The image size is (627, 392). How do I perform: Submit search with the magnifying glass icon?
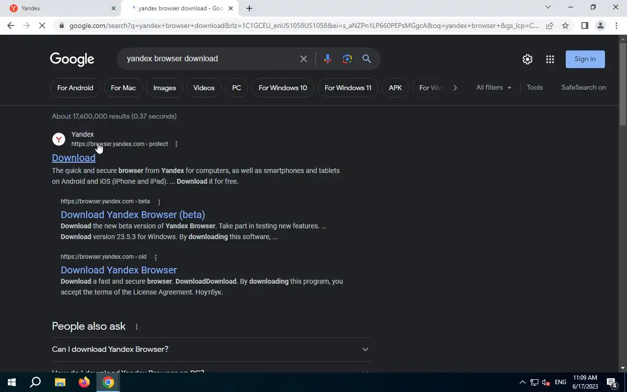tap(366, 59)
